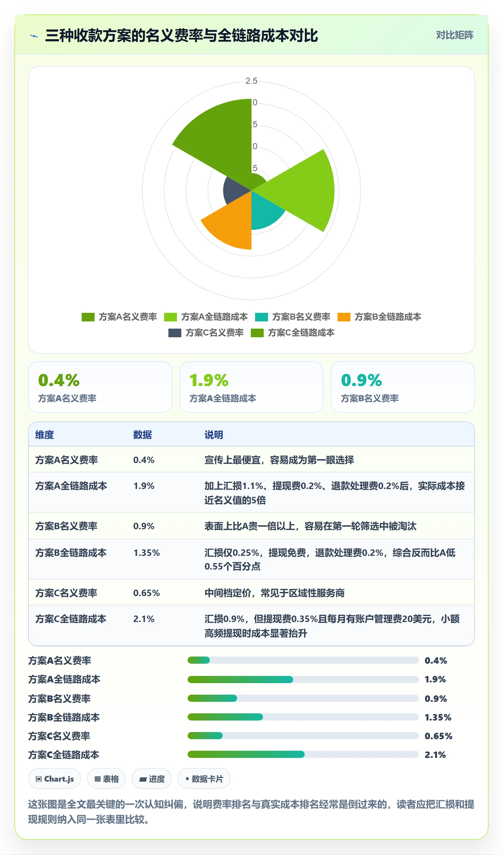Select the 0.4% 方案A名义费率 data card
The width and height of the screenshot is (503, 855).
100,387
